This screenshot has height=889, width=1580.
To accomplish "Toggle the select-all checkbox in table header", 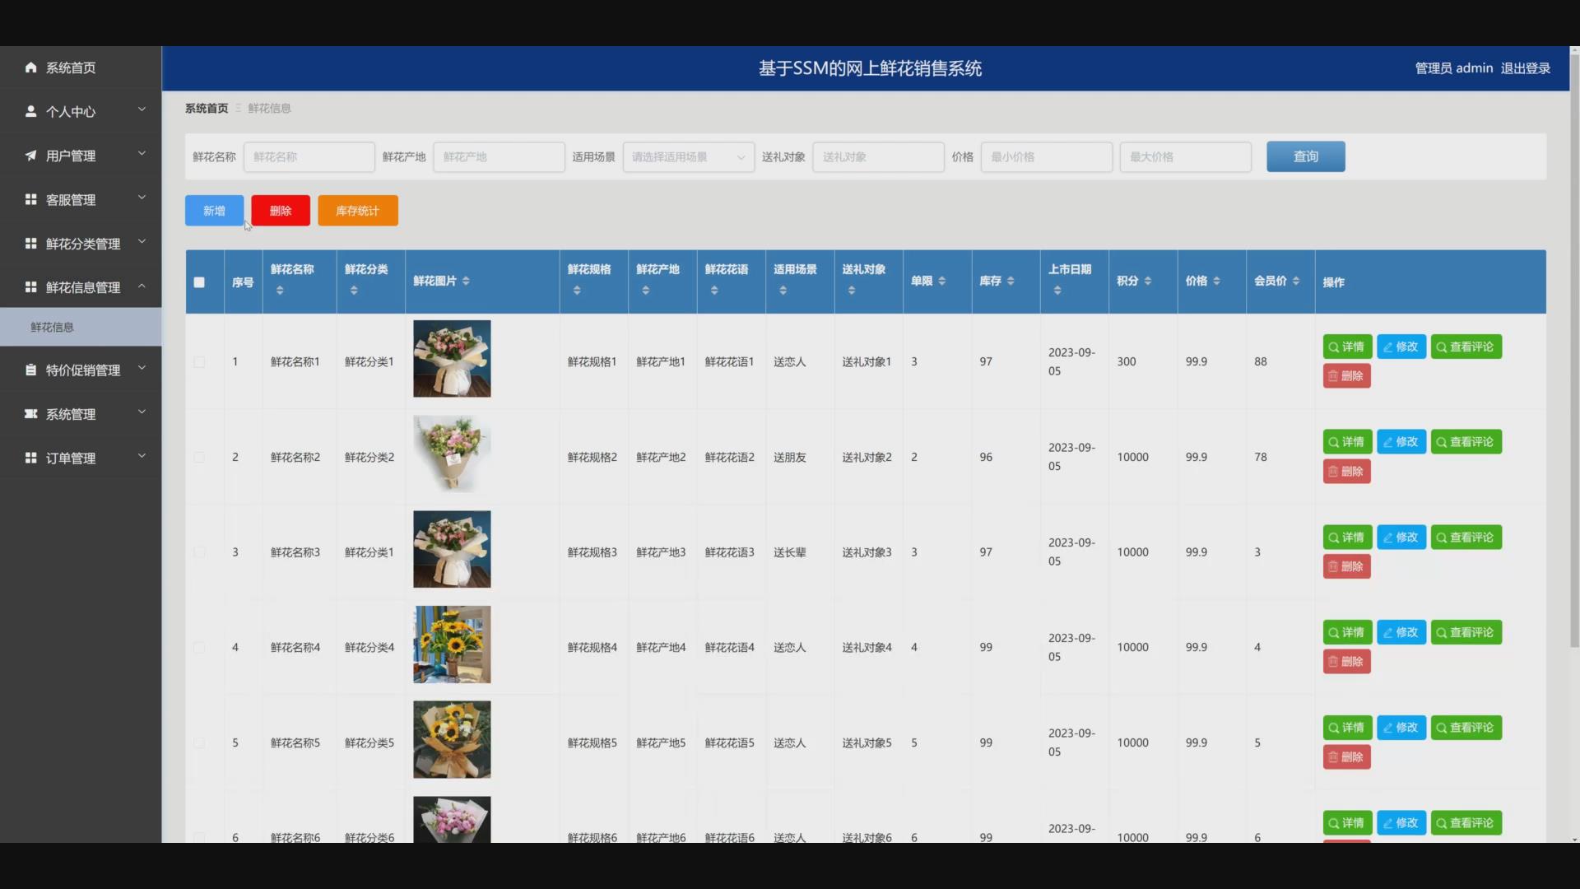I will (199, 282).
